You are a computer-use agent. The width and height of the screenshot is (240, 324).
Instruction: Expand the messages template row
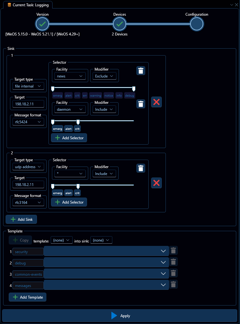(x=106, y=285)
